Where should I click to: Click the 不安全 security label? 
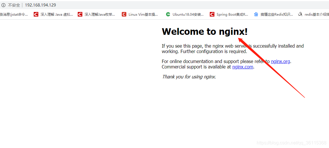click(x=14, y=5)
